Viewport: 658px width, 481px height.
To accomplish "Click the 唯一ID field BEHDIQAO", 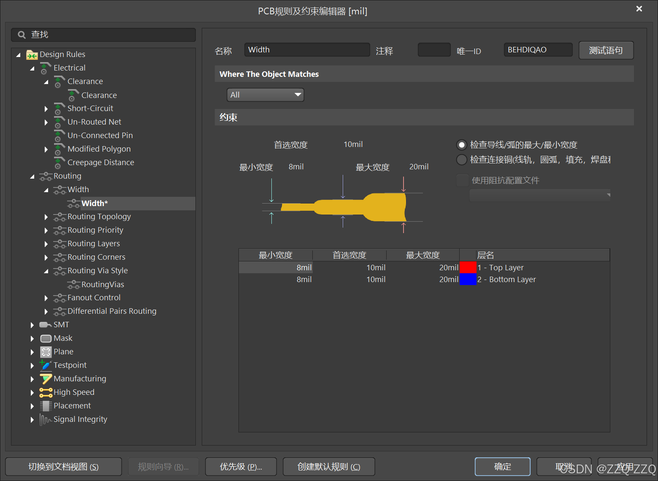I will coord(538,50).
